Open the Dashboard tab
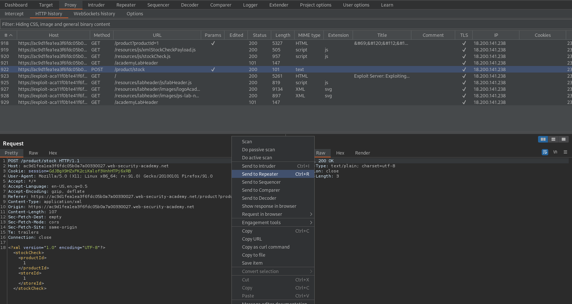Image resolution: width=572 pixels, height=304 pixels. click(x=16, y=5)
